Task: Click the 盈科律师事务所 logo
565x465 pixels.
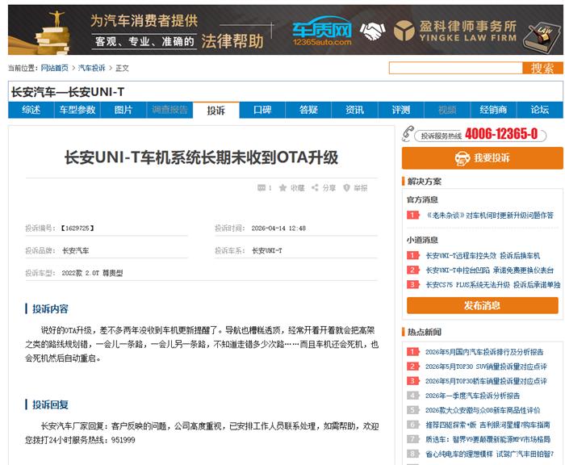Action: [455, 31]
